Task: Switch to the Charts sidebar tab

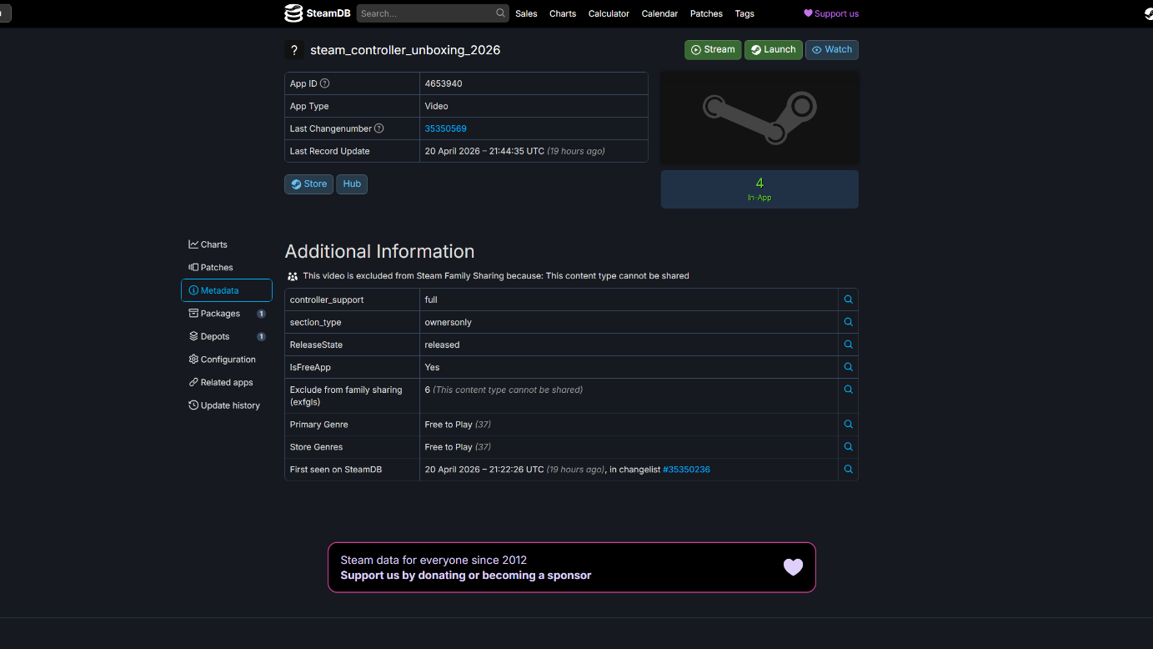Action: 227,244
